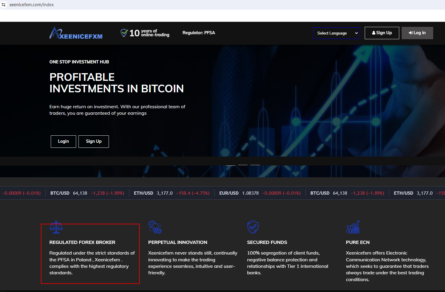Viewport: 445px width, 292px height.
Task: Open the site information icon beside the URL
Action: coord(4,5)
